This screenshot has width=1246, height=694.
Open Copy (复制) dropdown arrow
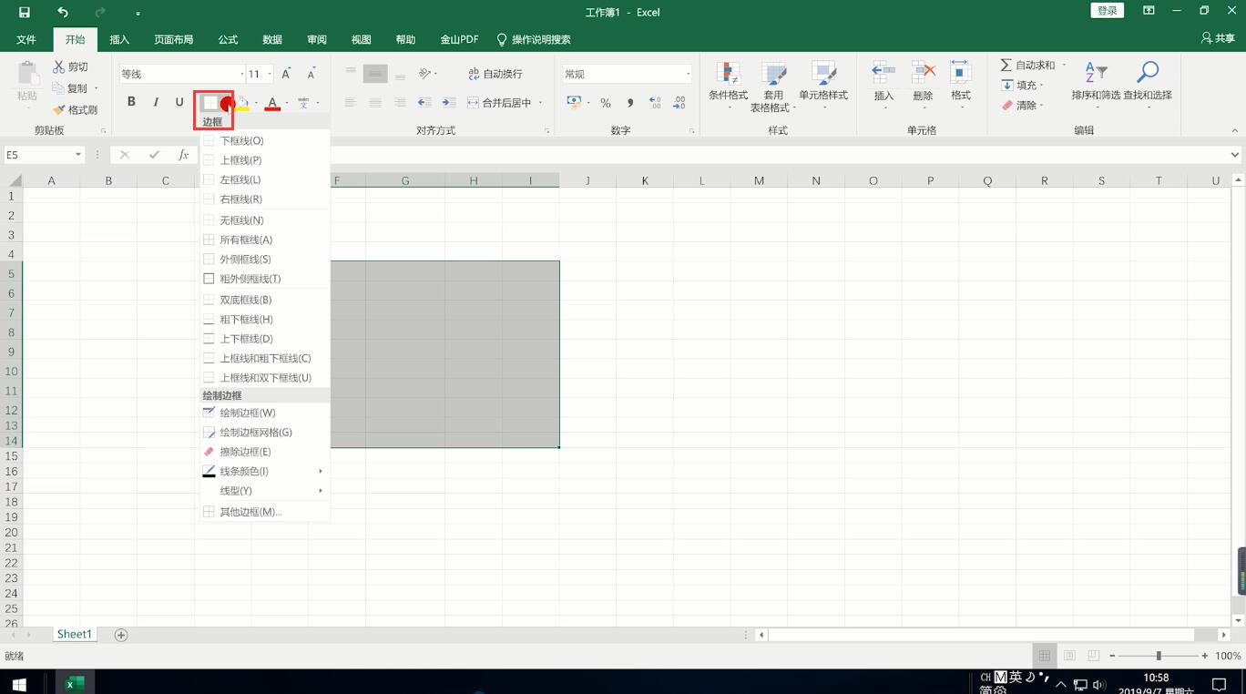(97, 88)
